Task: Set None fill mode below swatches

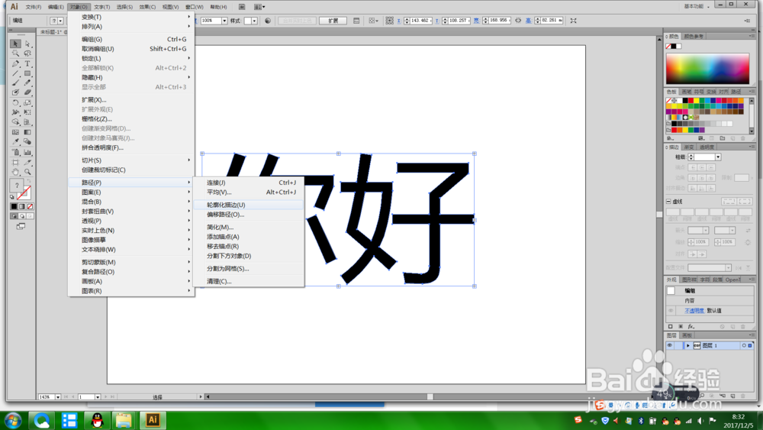Action: coord(31,206)
